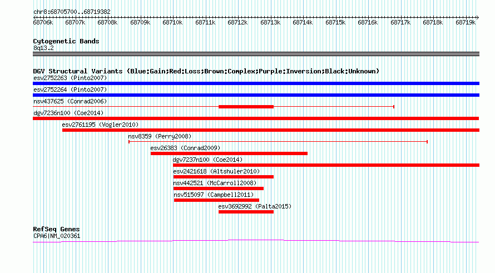Click the nsv437625 (Conrad2006) thick red segment
Screen dimensions: 495x273
point(246,107)
